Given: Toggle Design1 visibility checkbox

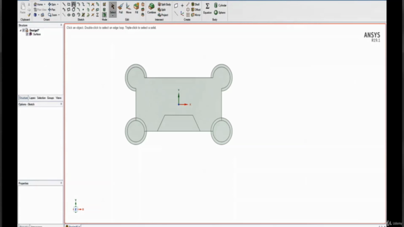Looking at the screenshot, I should [23, 30].
